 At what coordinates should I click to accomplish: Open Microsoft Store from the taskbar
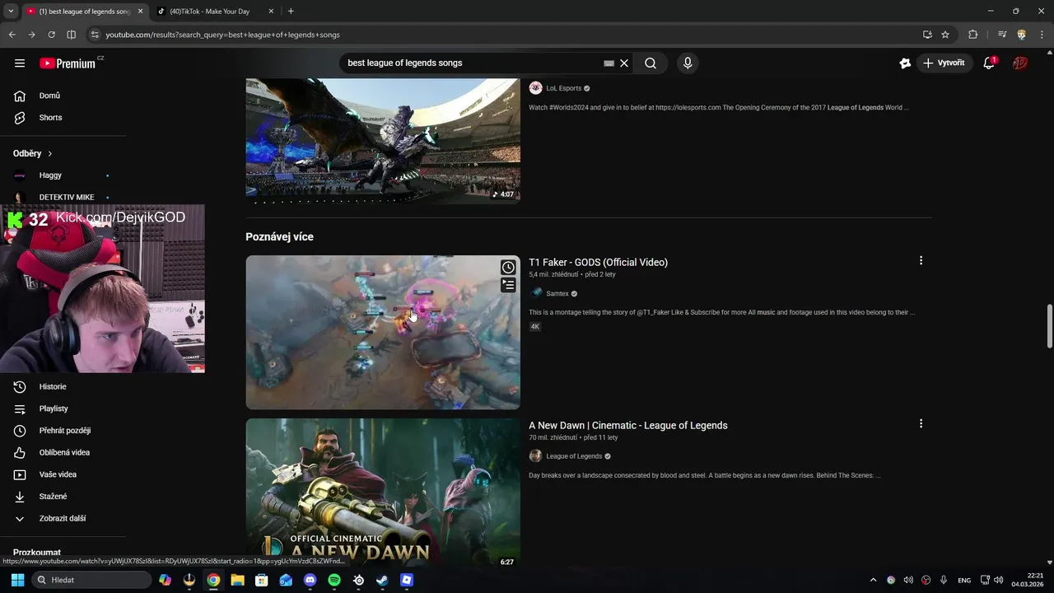(262, 580)
